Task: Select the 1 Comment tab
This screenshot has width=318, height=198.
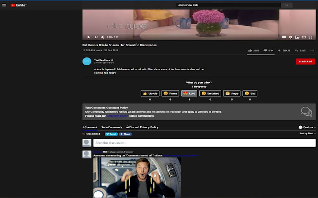Action: point(90,127)
